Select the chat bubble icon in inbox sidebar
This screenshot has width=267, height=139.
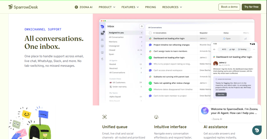coord(102,46)
